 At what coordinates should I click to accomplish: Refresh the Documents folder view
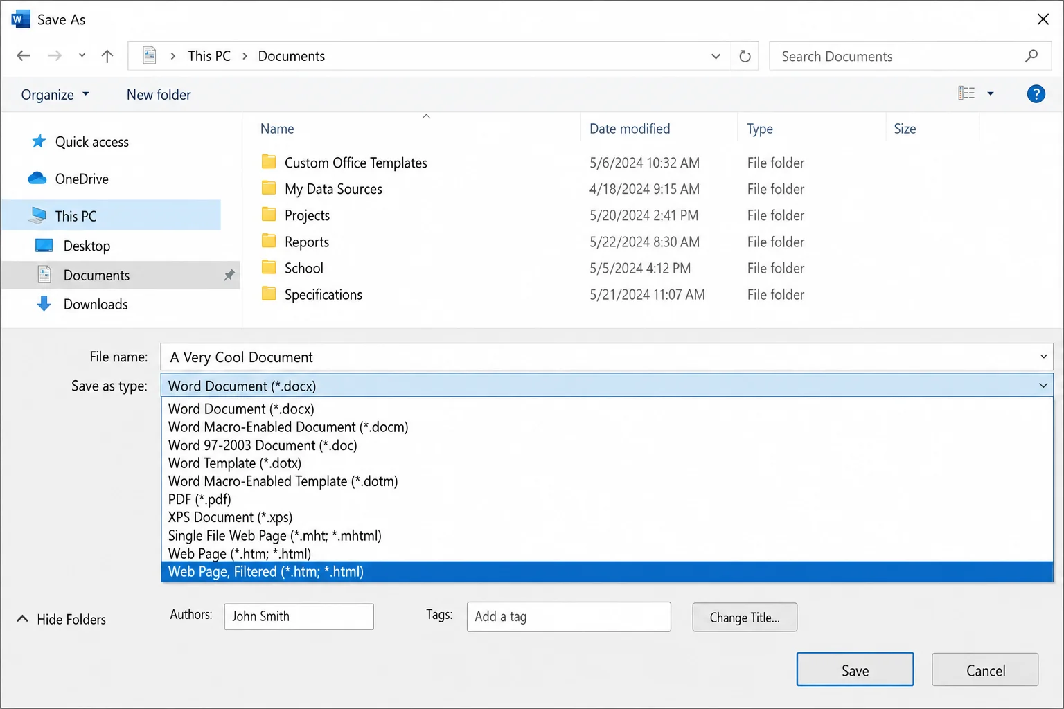coord(745,56)
